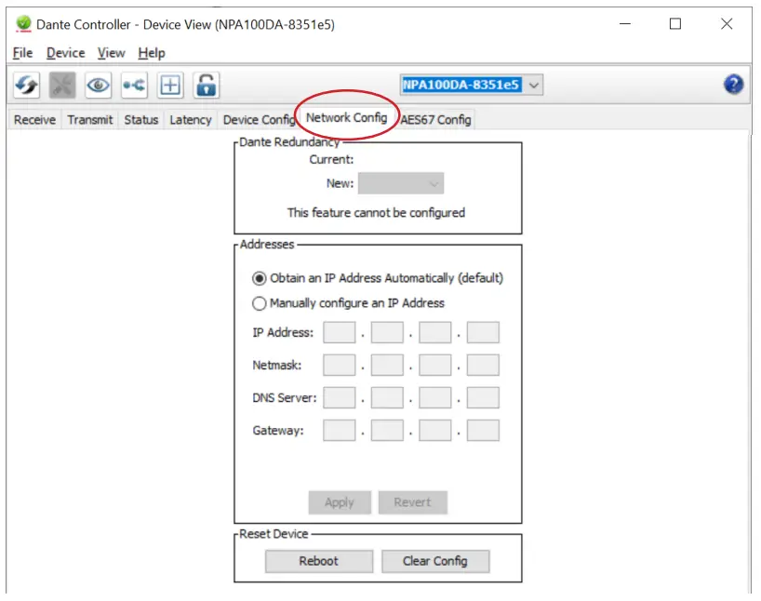Open the View menu
This screenshot has height=601, width=761.
pos(111,53)
